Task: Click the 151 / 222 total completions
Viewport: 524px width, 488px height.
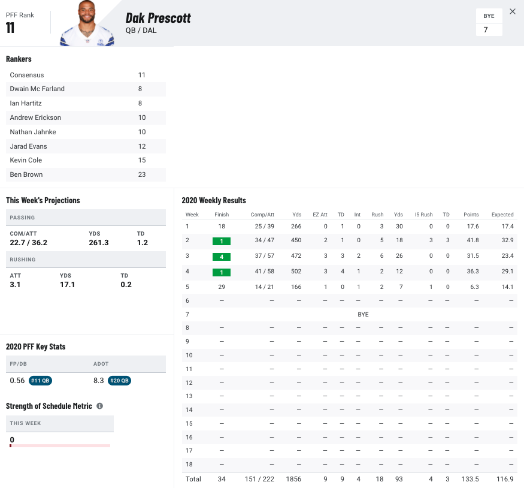Action: 259,479
